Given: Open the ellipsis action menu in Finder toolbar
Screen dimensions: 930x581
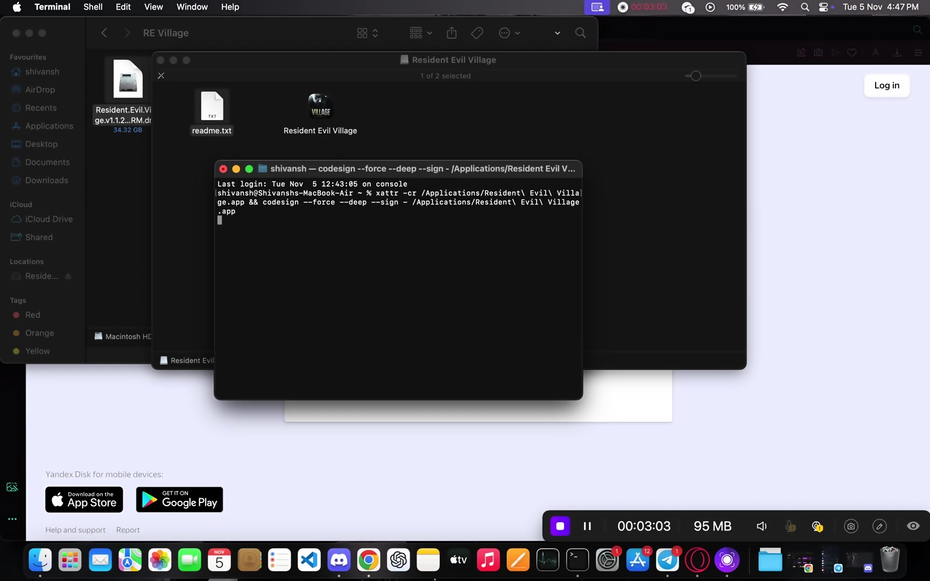Looking at the screenshot, I should tap(509, 33).
